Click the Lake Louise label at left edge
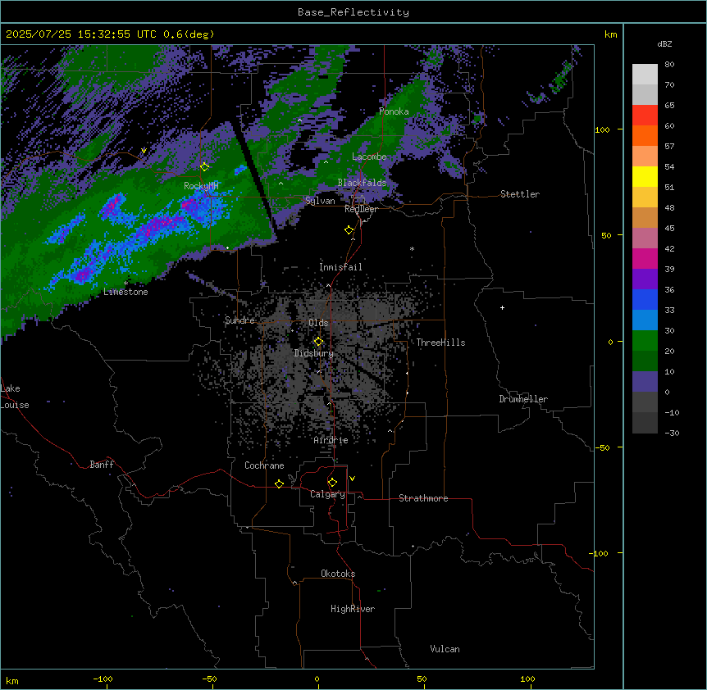The image size is (707, 690). click(15, 397)
